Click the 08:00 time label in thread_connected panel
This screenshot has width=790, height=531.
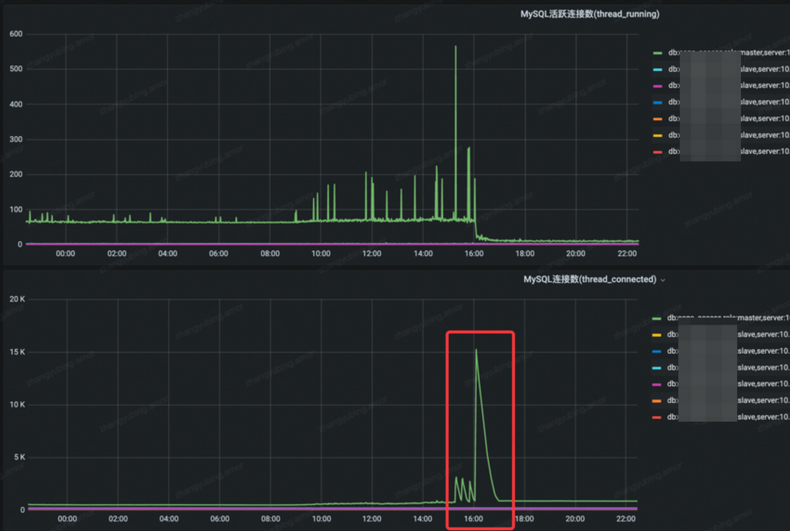pyautogui.click(x=271, y=519)
